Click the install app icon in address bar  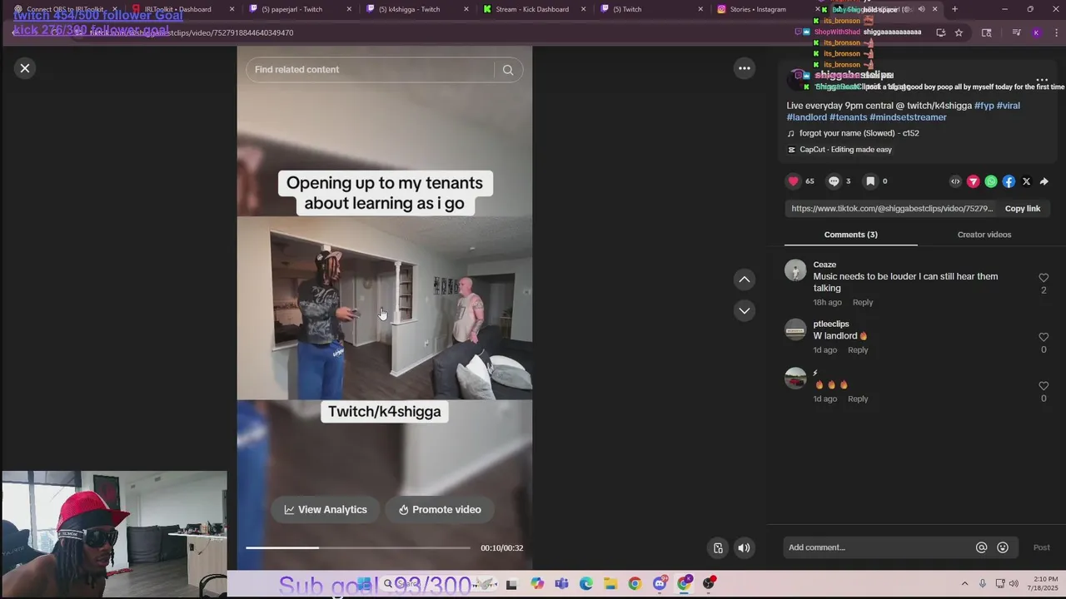(x=940, y=32)
